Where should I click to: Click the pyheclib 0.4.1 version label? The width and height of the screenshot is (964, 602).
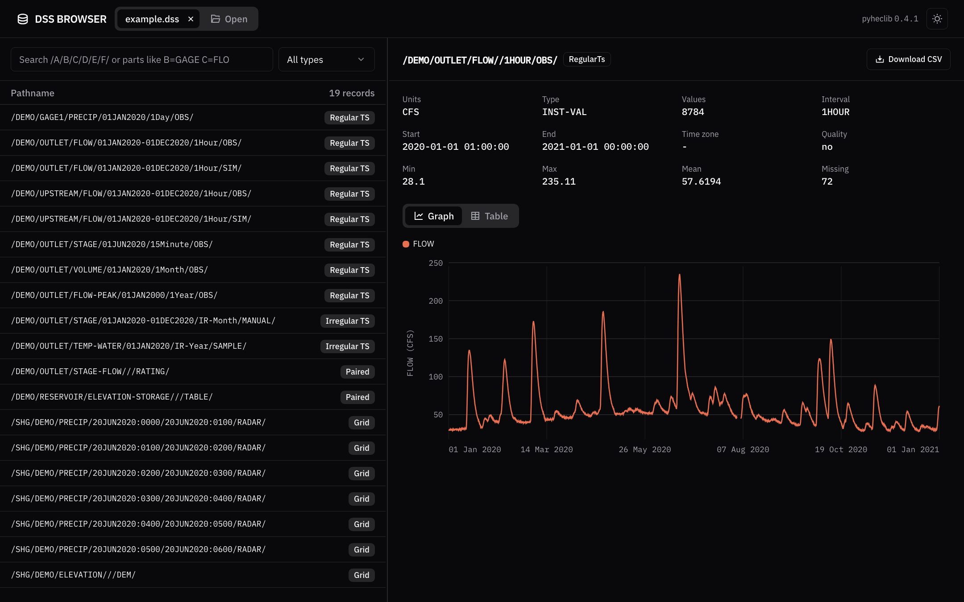click(x=890, y=19)
